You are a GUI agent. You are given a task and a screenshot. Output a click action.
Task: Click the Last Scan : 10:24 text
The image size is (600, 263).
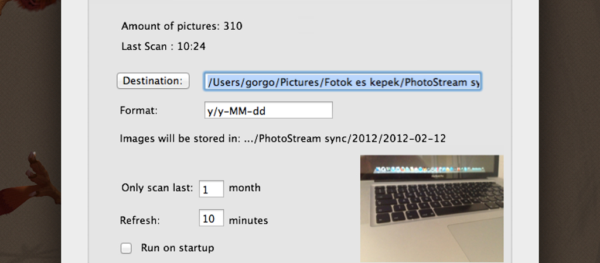coord(163,47)
